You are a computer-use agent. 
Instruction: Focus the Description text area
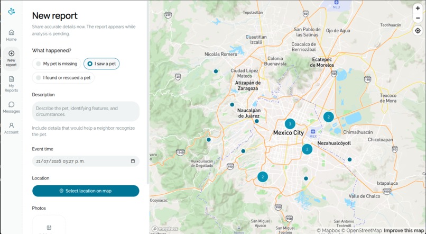coord(86,111)
